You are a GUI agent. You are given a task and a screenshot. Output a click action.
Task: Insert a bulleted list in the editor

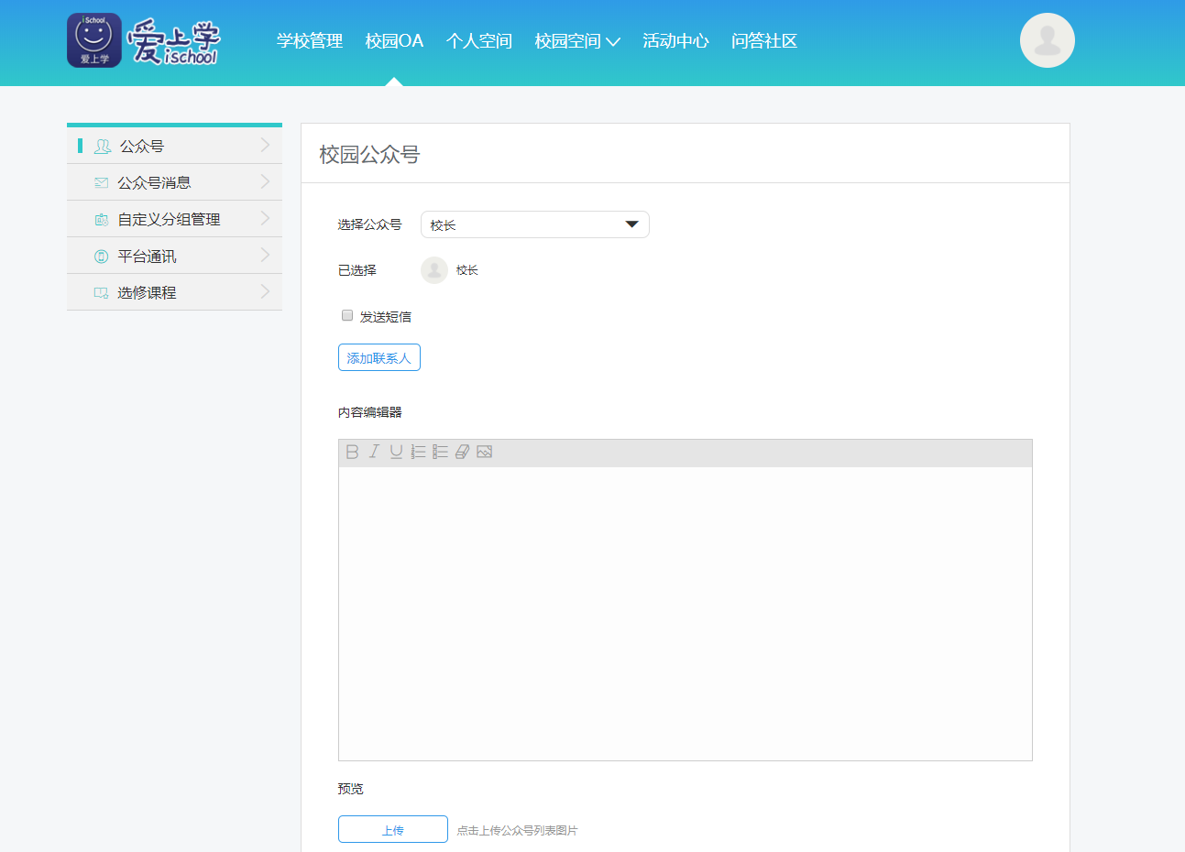coord(440,452)
